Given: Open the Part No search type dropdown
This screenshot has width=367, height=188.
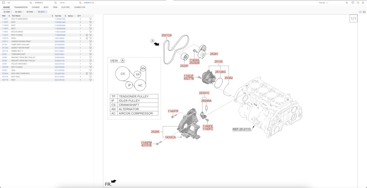Looking at the screenshot, I should pyautogui.click(x=323, y=3).
